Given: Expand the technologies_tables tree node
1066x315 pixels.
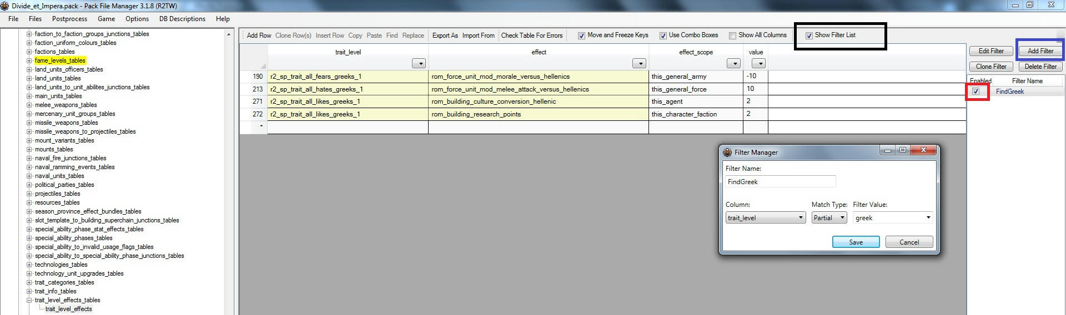Looking at the screenshot, I should (29, 265).
